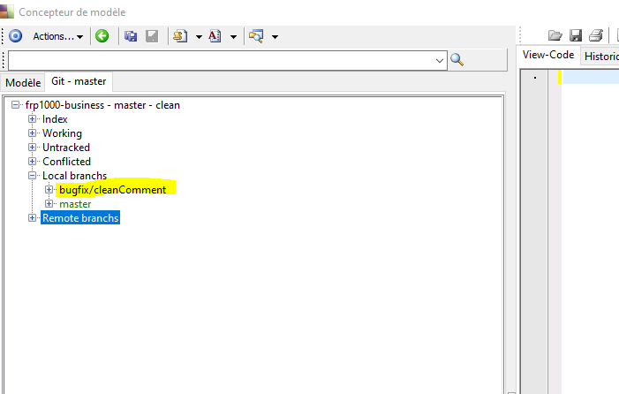Switch to the View-Code tab
Viewport: 619px width, 394px height.
point(548,55)
